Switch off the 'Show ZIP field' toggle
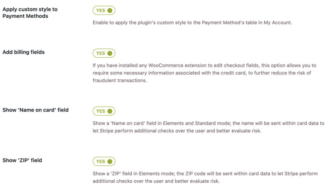Viewport: 332px width, 195px height. 104,162
